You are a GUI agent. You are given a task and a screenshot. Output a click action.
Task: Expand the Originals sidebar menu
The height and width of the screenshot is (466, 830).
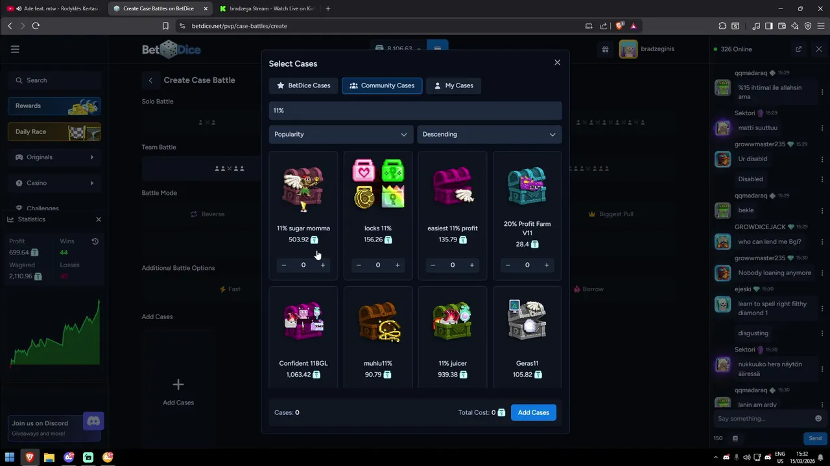(x=54, y=157)
